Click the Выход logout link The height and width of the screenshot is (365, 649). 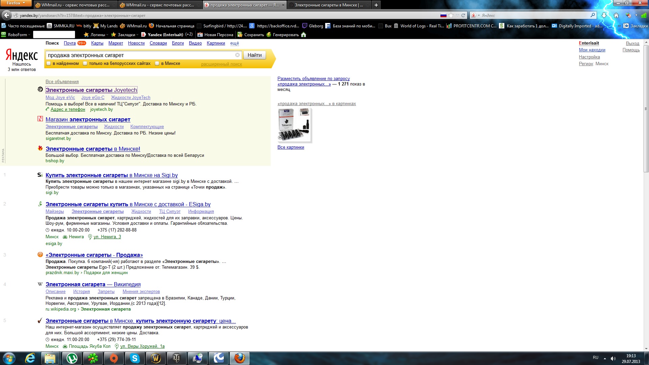click(x=632, y=43)
